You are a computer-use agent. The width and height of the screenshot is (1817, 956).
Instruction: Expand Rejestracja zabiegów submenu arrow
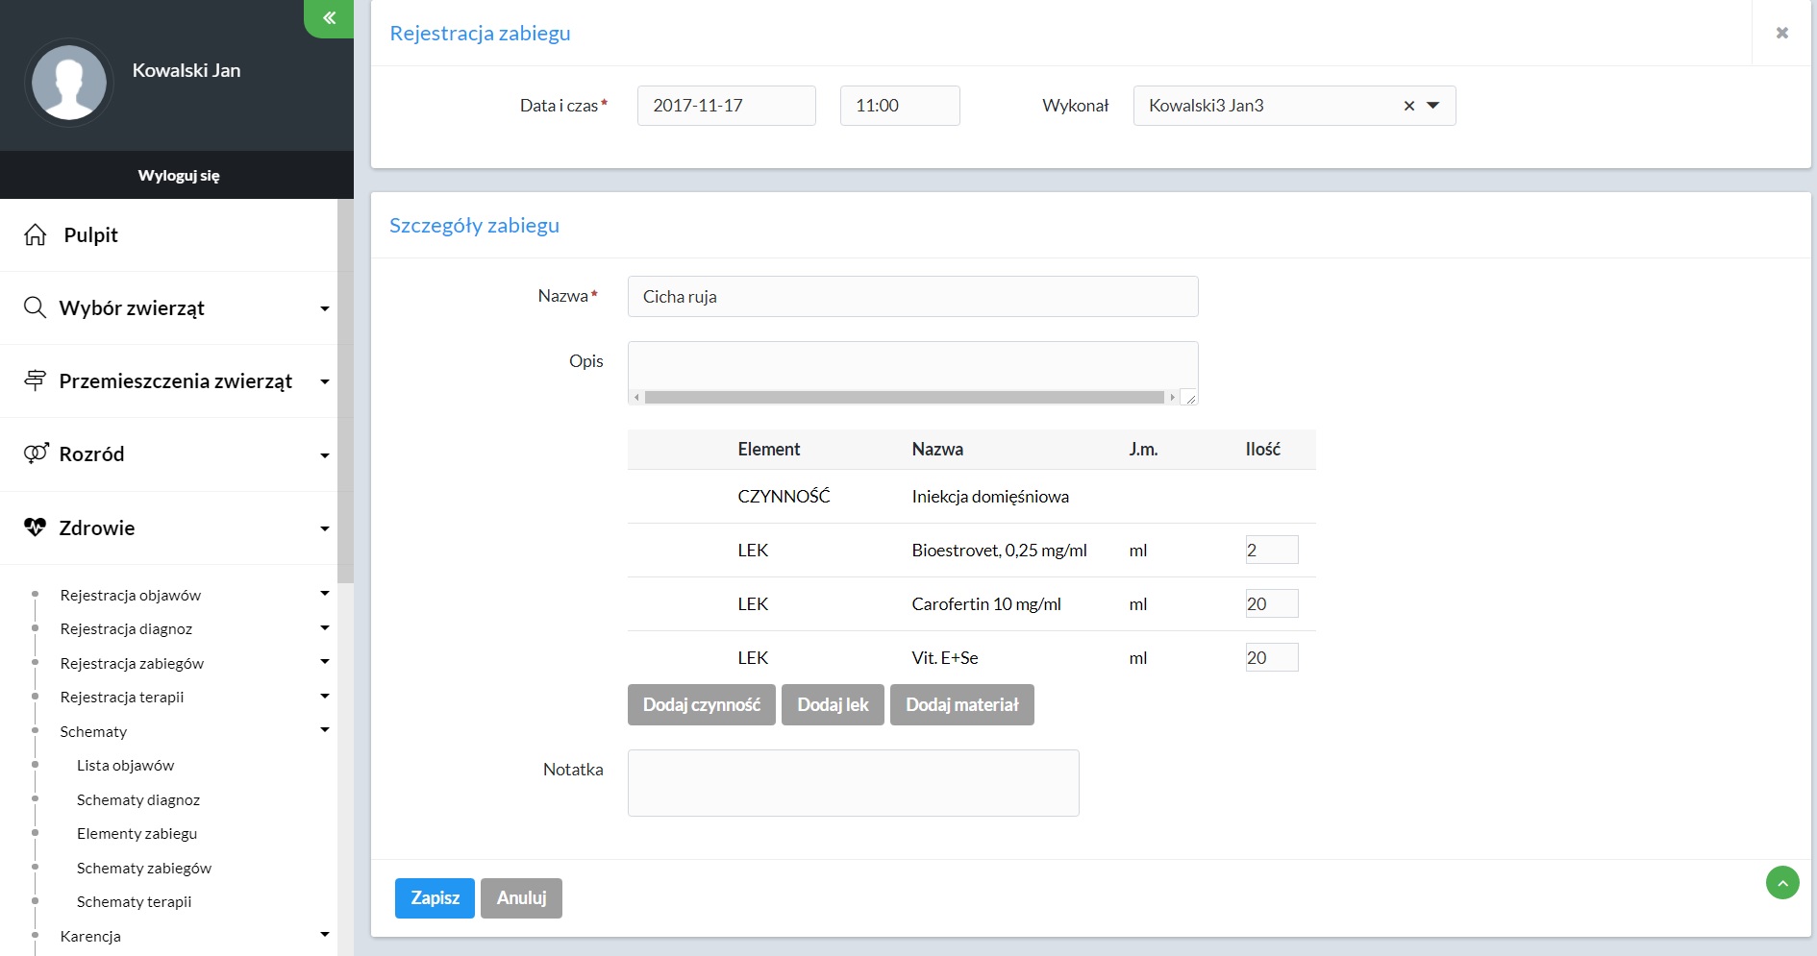(x=325, y=661)
